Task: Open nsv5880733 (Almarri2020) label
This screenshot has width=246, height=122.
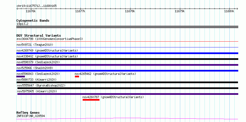Action: (36, 80)
